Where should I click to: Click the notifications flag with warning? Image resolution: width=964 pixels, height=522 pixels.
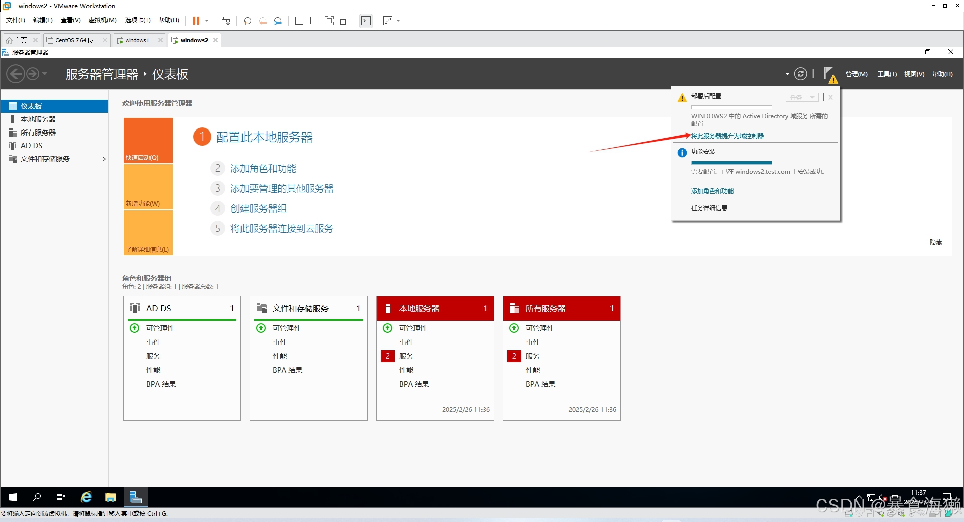(830, 75)
